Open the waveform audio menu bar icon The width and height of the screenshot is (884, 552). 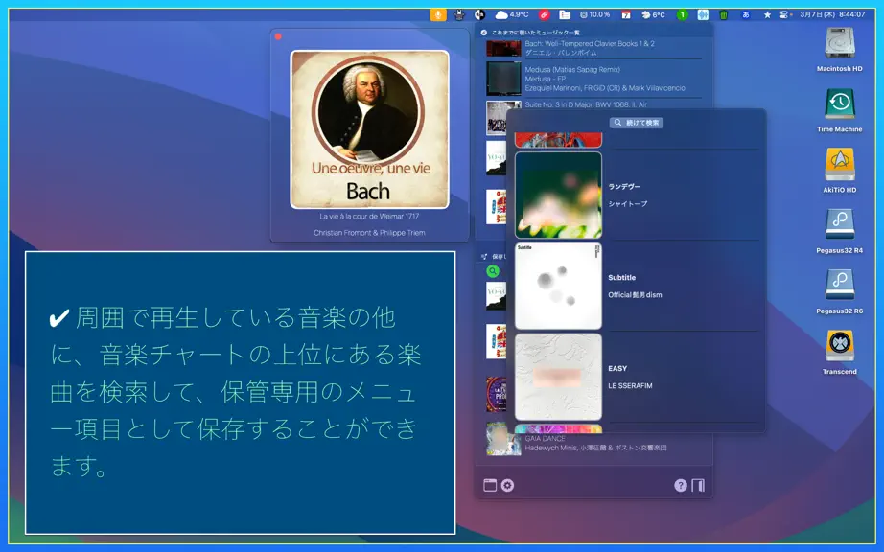click(x=703, y=14)
